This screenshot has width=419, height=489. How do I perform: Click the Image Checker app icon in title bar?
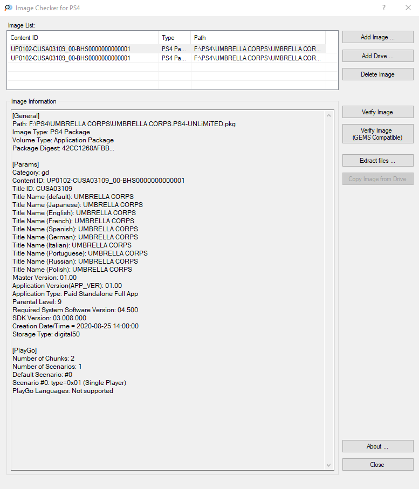(x=9, y=8)
